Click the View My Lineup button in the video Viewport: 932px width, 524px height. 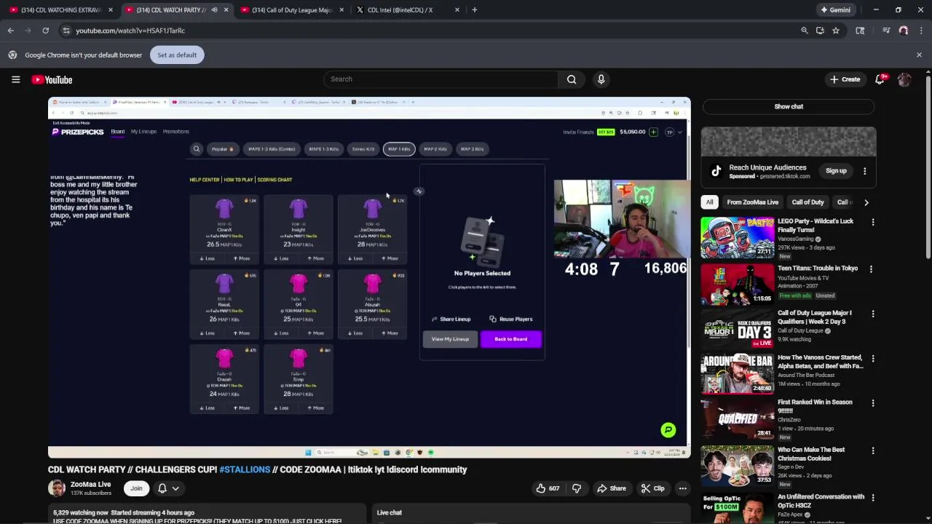click(450, 339)
